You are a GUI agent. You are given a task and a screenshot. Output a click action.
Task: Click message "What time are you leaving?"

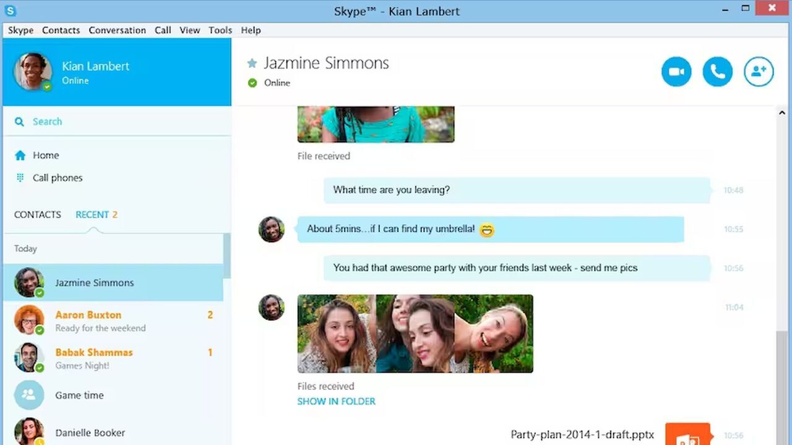tap(517, 190)
